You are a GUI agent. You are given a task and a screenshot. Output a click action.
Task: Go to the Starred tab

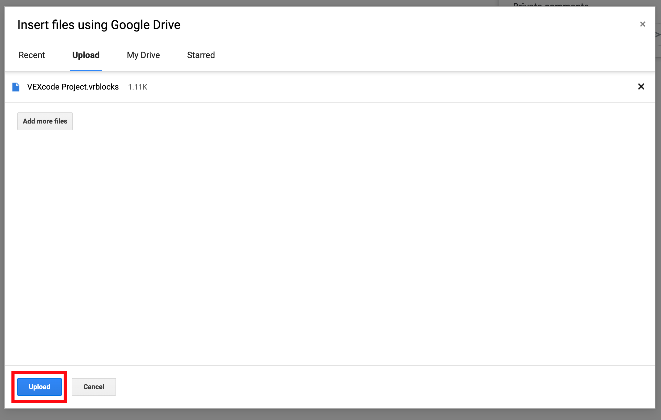(x=201, y=55)
